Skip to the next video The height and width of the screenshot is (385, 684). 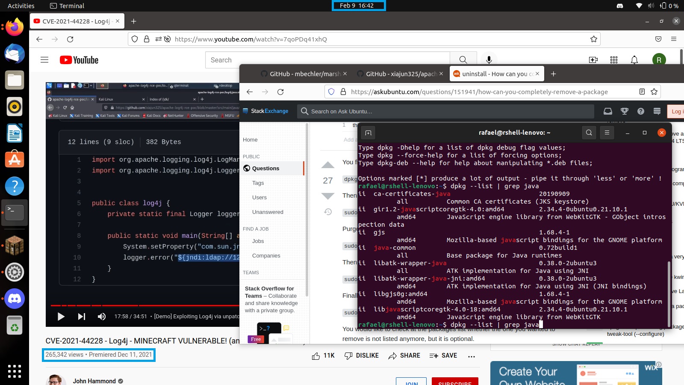(81, 317)
